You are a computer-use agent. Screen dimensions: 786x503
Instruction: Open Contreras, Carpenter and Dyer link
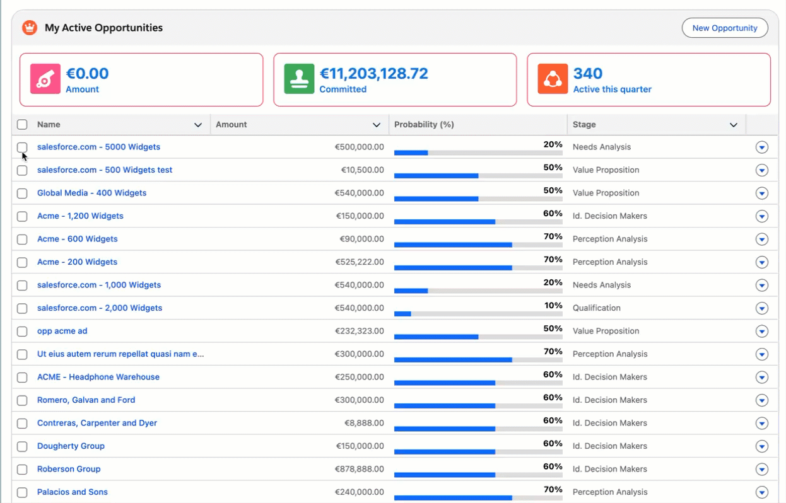click(x=97, y=423)
